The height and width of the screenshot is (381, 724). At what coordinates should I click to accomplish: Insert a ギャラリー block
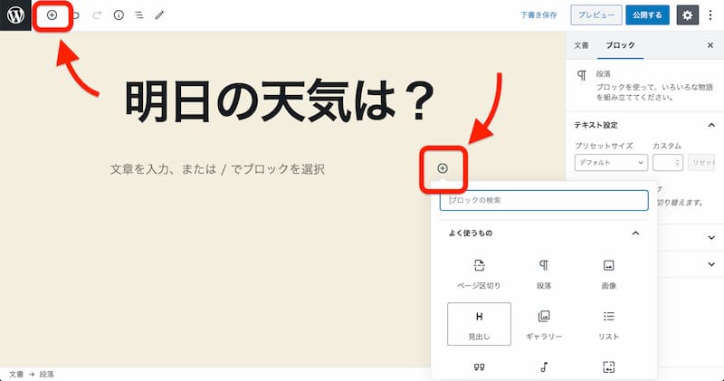pyautogui.click(x=544, y=324)
